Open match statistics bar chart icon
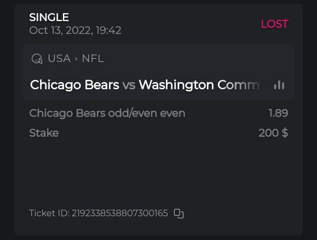 (279, 85)
